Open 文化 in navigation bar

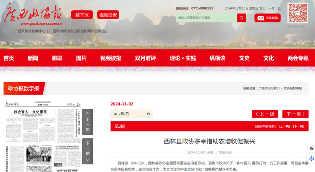269,58
